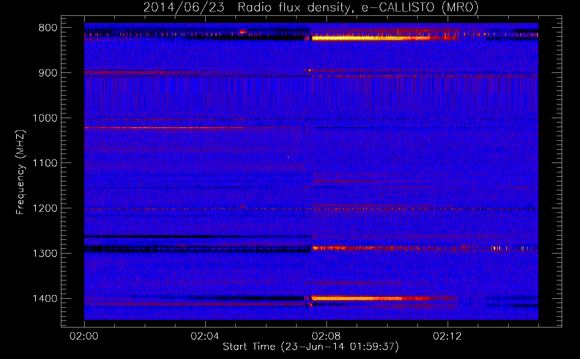
Task: Click the '1100' frequency axis label
Action: [x=45, y=163]
